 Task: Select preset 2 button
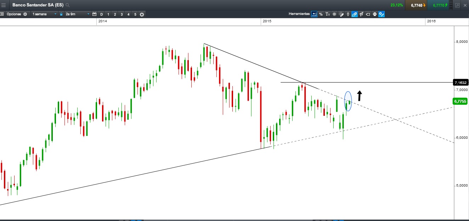(115, 14)
